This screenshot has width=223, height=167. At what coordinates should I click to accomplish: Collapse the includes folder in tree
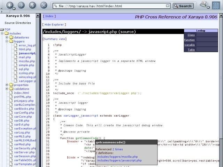tap(2, 33)
